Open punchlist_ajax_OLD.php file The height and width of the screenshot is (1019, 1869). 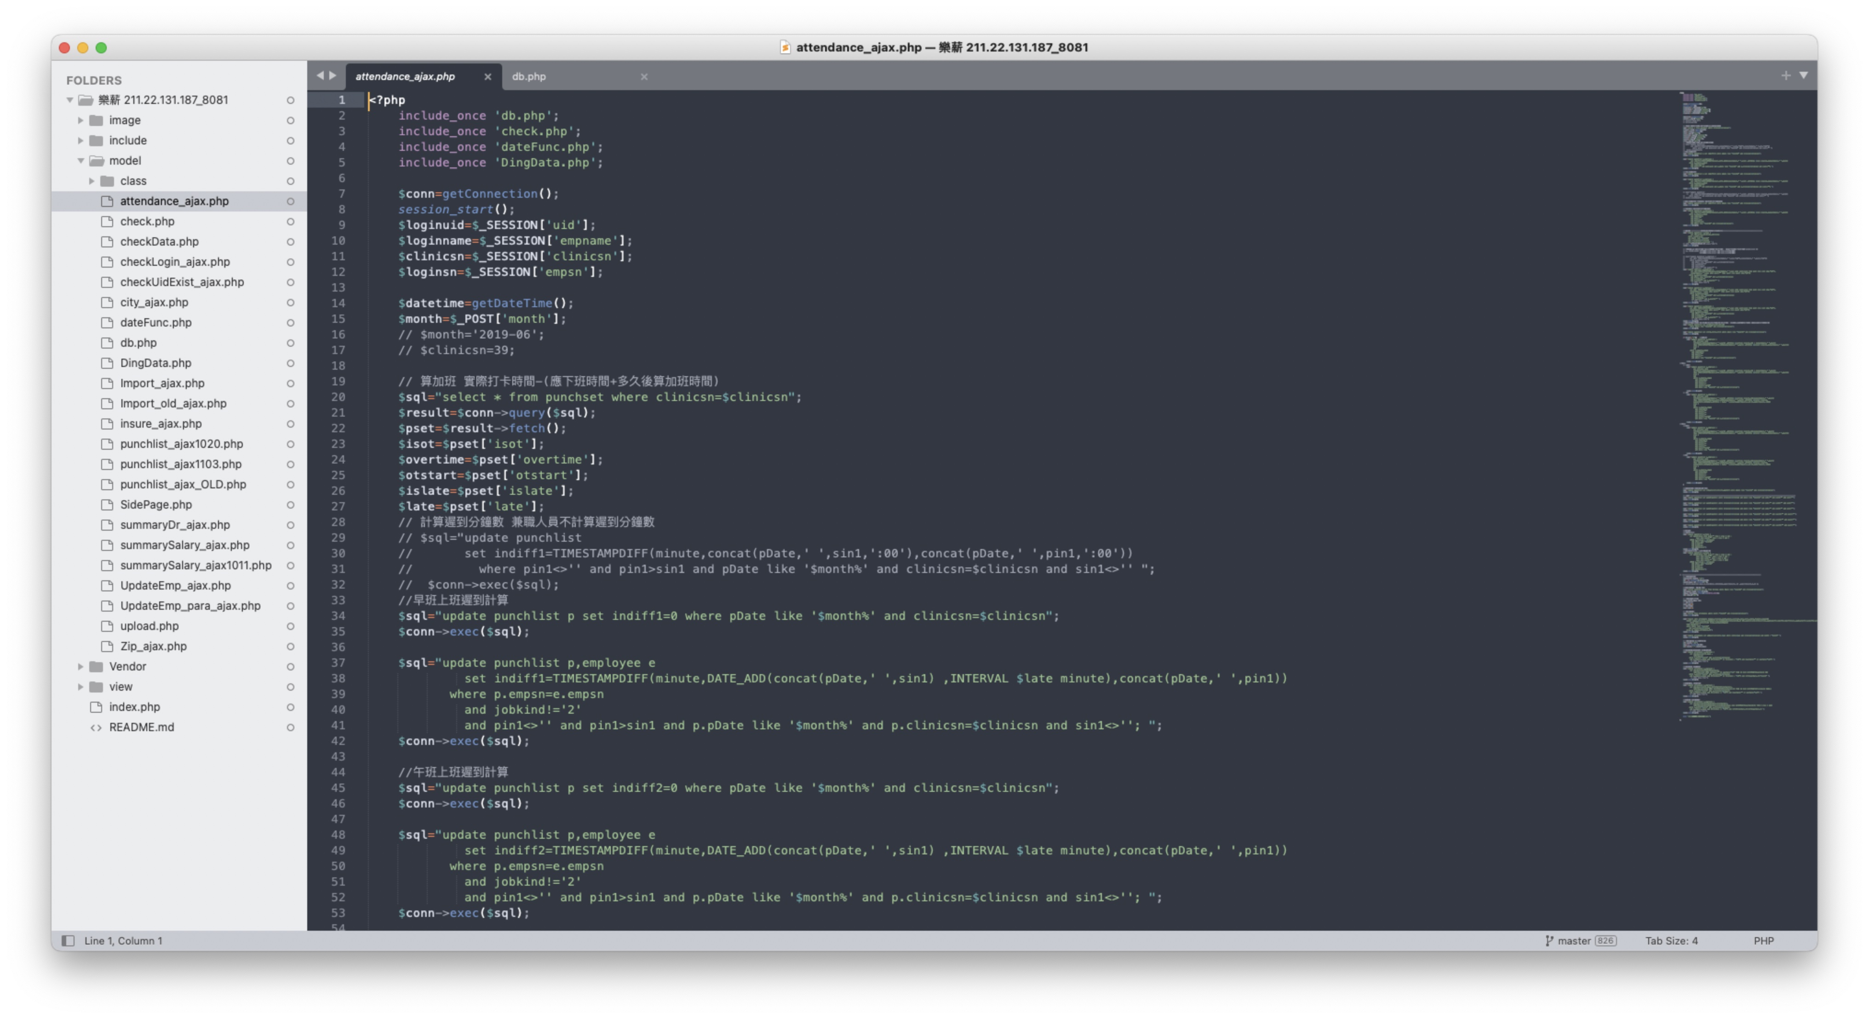[183, 485]
